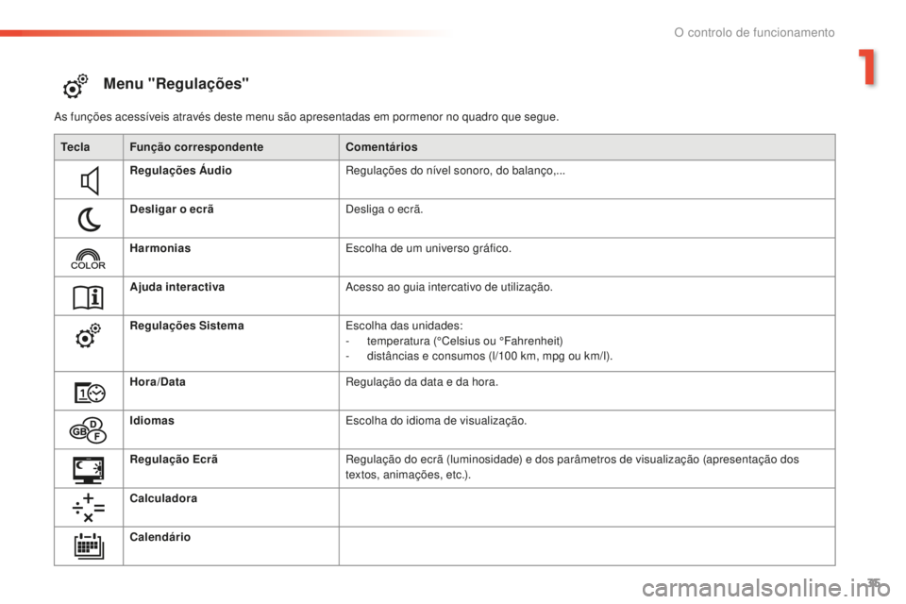Click the comment "Escolha de um universo gráfico."
Image resolution: width=906 pixels, height=604 pixels.
pyautogui.click(x=428, y=248)
